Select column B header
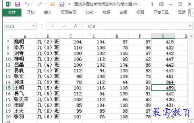The height and width of the screenshot is (123, 194). (48, 36)
